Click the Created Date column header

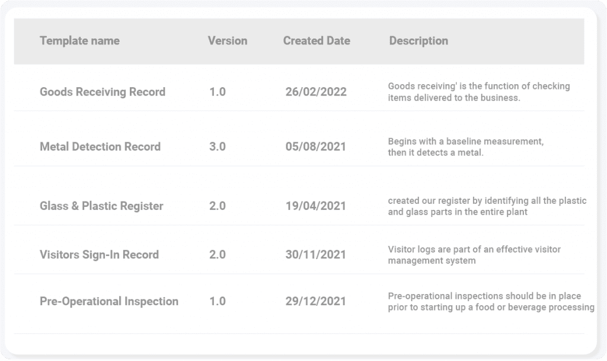pyautogui.click(x=317, y=41)
